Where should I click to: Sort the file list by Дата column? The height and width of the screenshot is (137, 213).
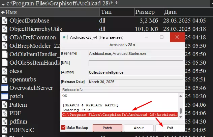coord(188,12)
